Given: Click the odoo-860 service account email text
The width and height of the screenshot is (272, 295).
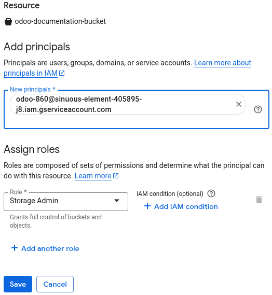Looking at the screenshot, I should (x=79, y=104).
